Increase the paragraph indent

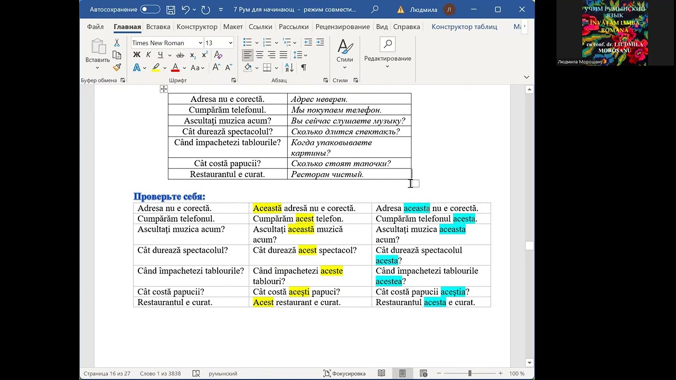pos(321,42)
